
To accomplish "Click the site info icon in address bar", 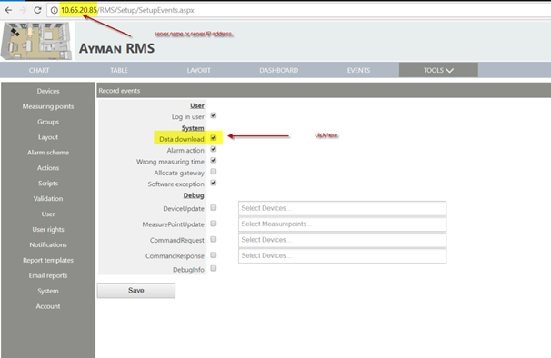I will pyautogui.click(x=55, y=10).
